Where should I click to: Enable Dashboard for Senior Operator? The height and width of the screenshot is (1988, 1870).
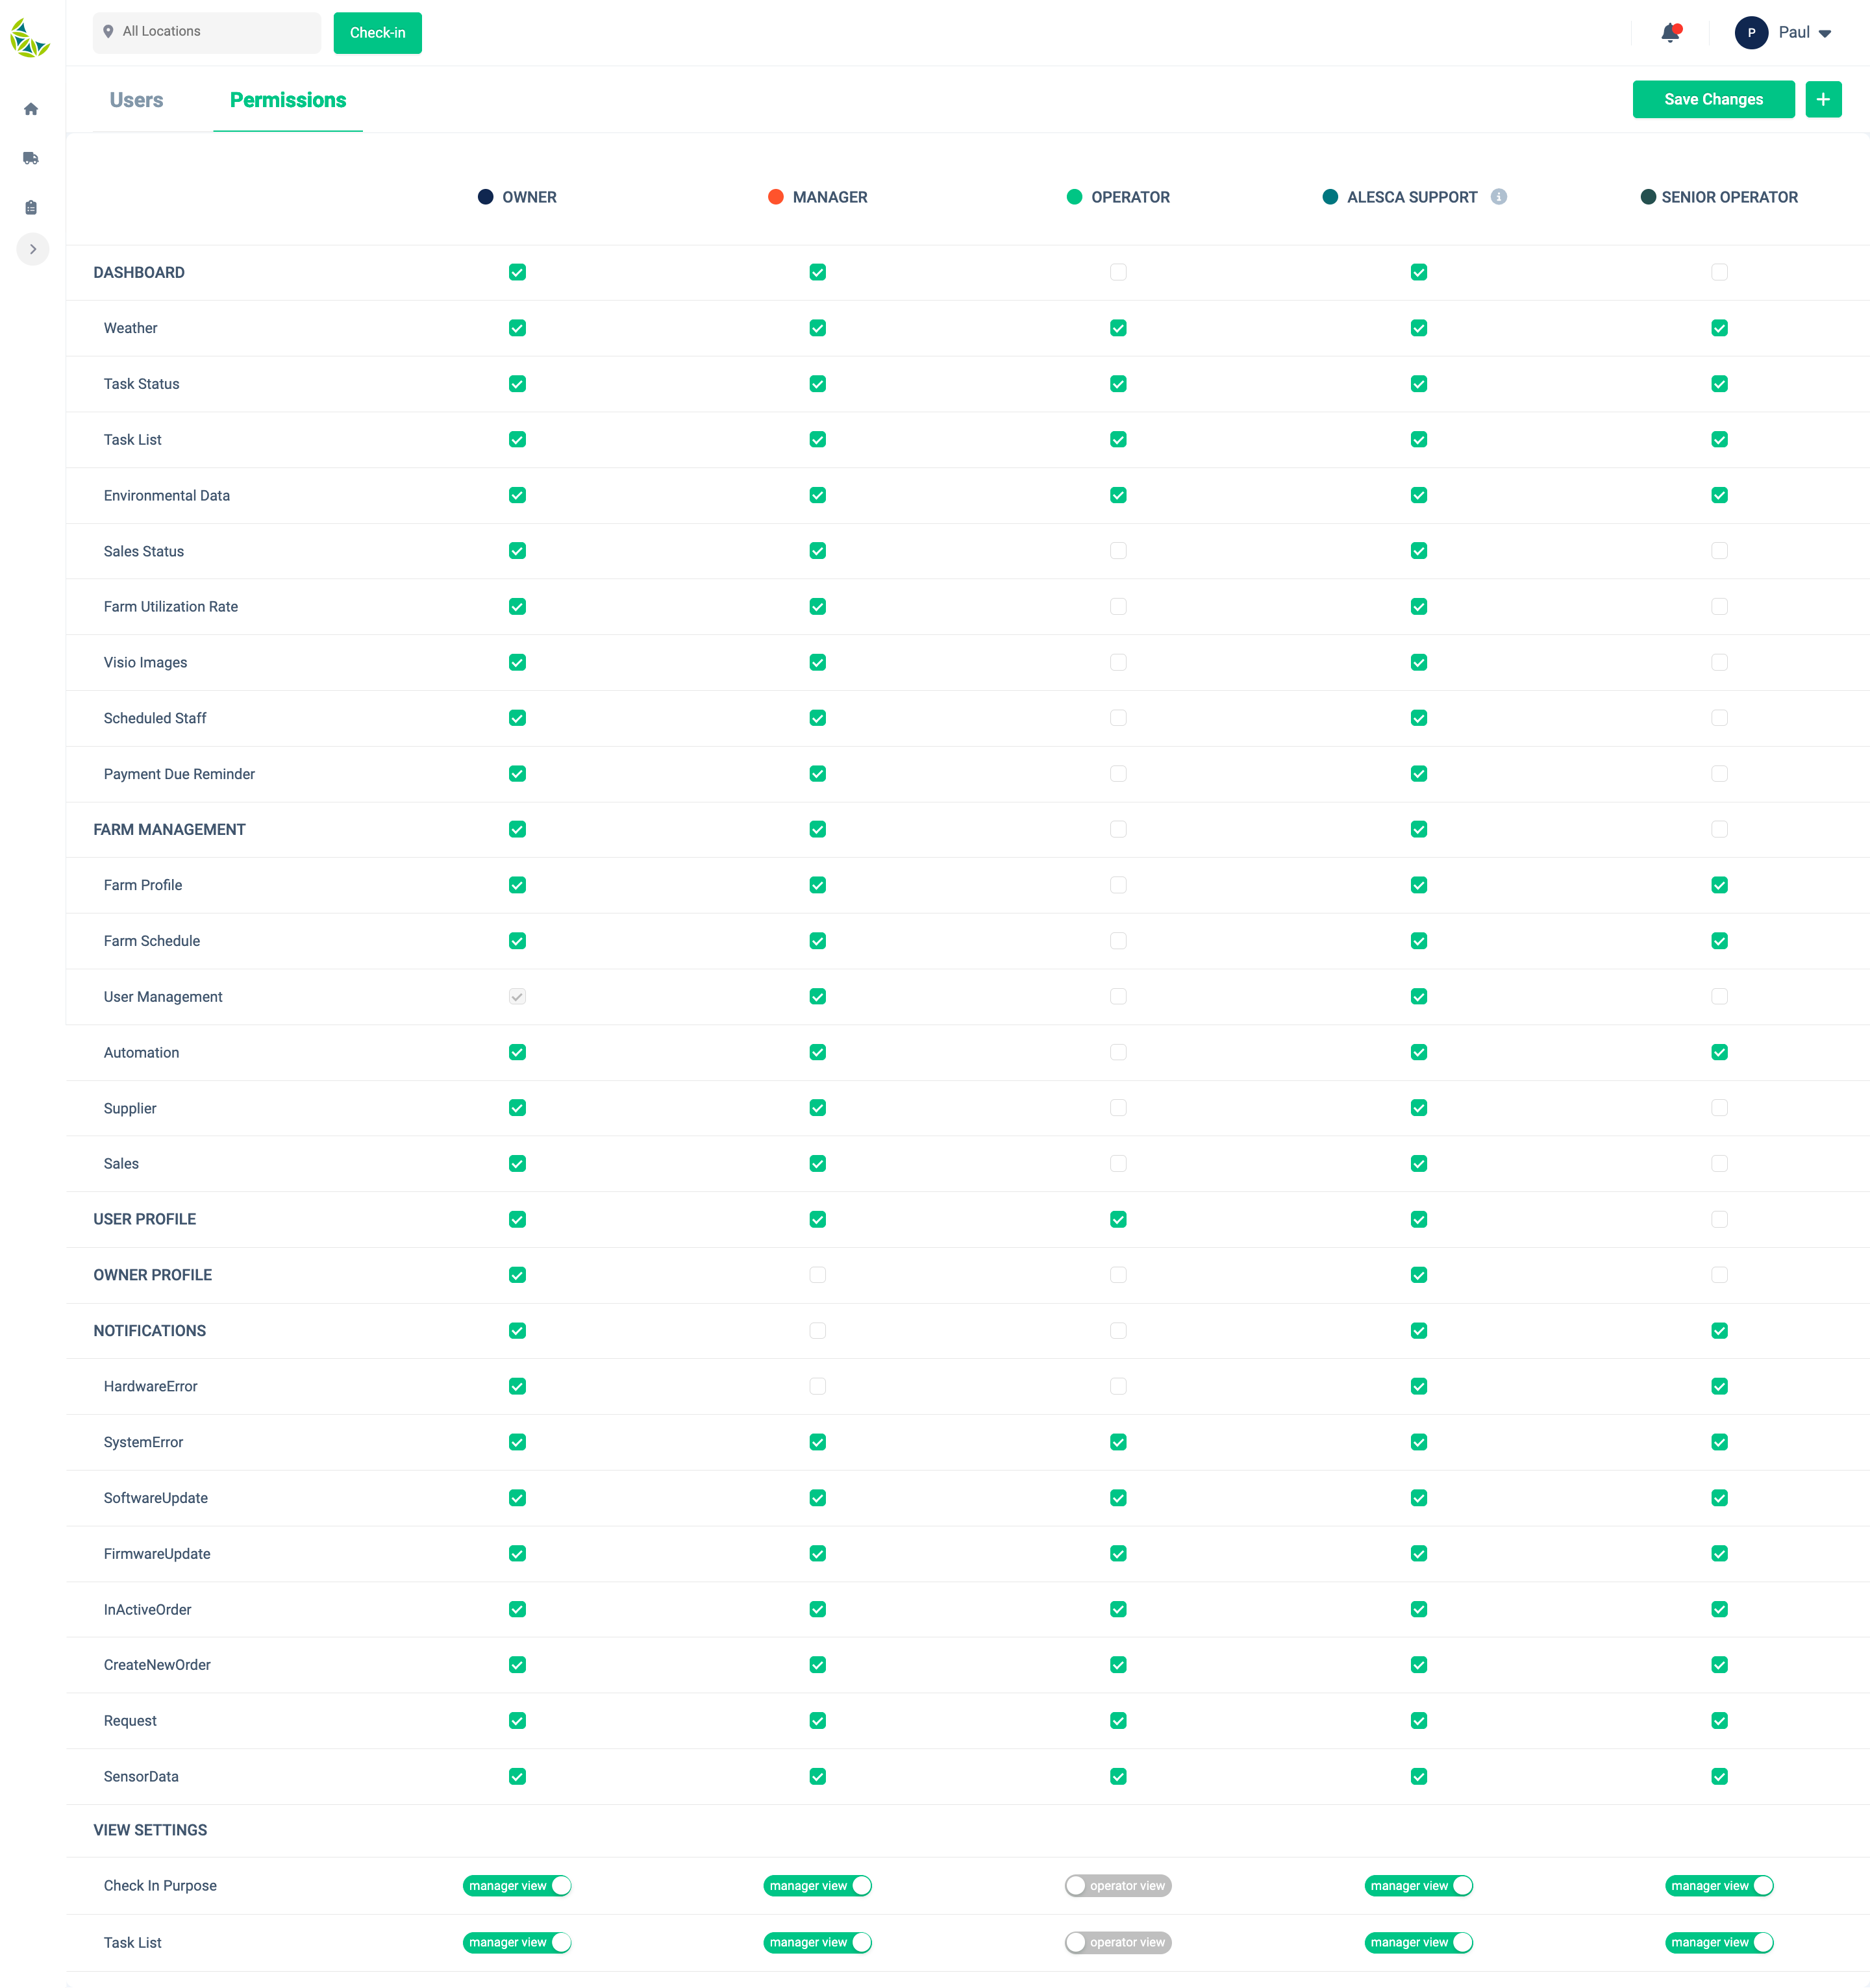[x=1719, y=272]
